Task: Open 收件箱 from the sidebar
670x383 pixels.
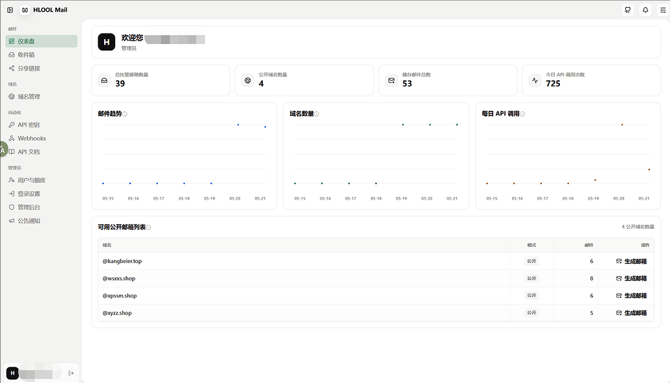Action: click(41, 55)
